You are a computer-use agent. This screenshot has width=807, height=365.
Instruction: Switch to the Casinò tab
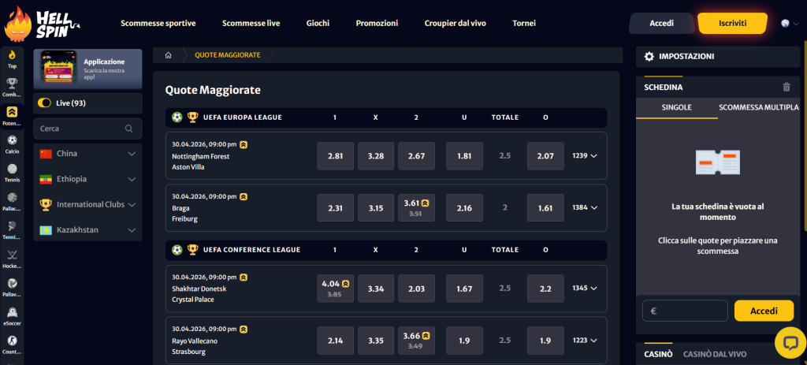point(658,354)
